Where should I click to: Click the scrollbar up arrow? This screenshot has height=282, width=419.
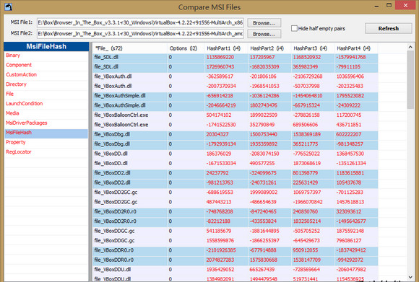(x=410, y=47)
